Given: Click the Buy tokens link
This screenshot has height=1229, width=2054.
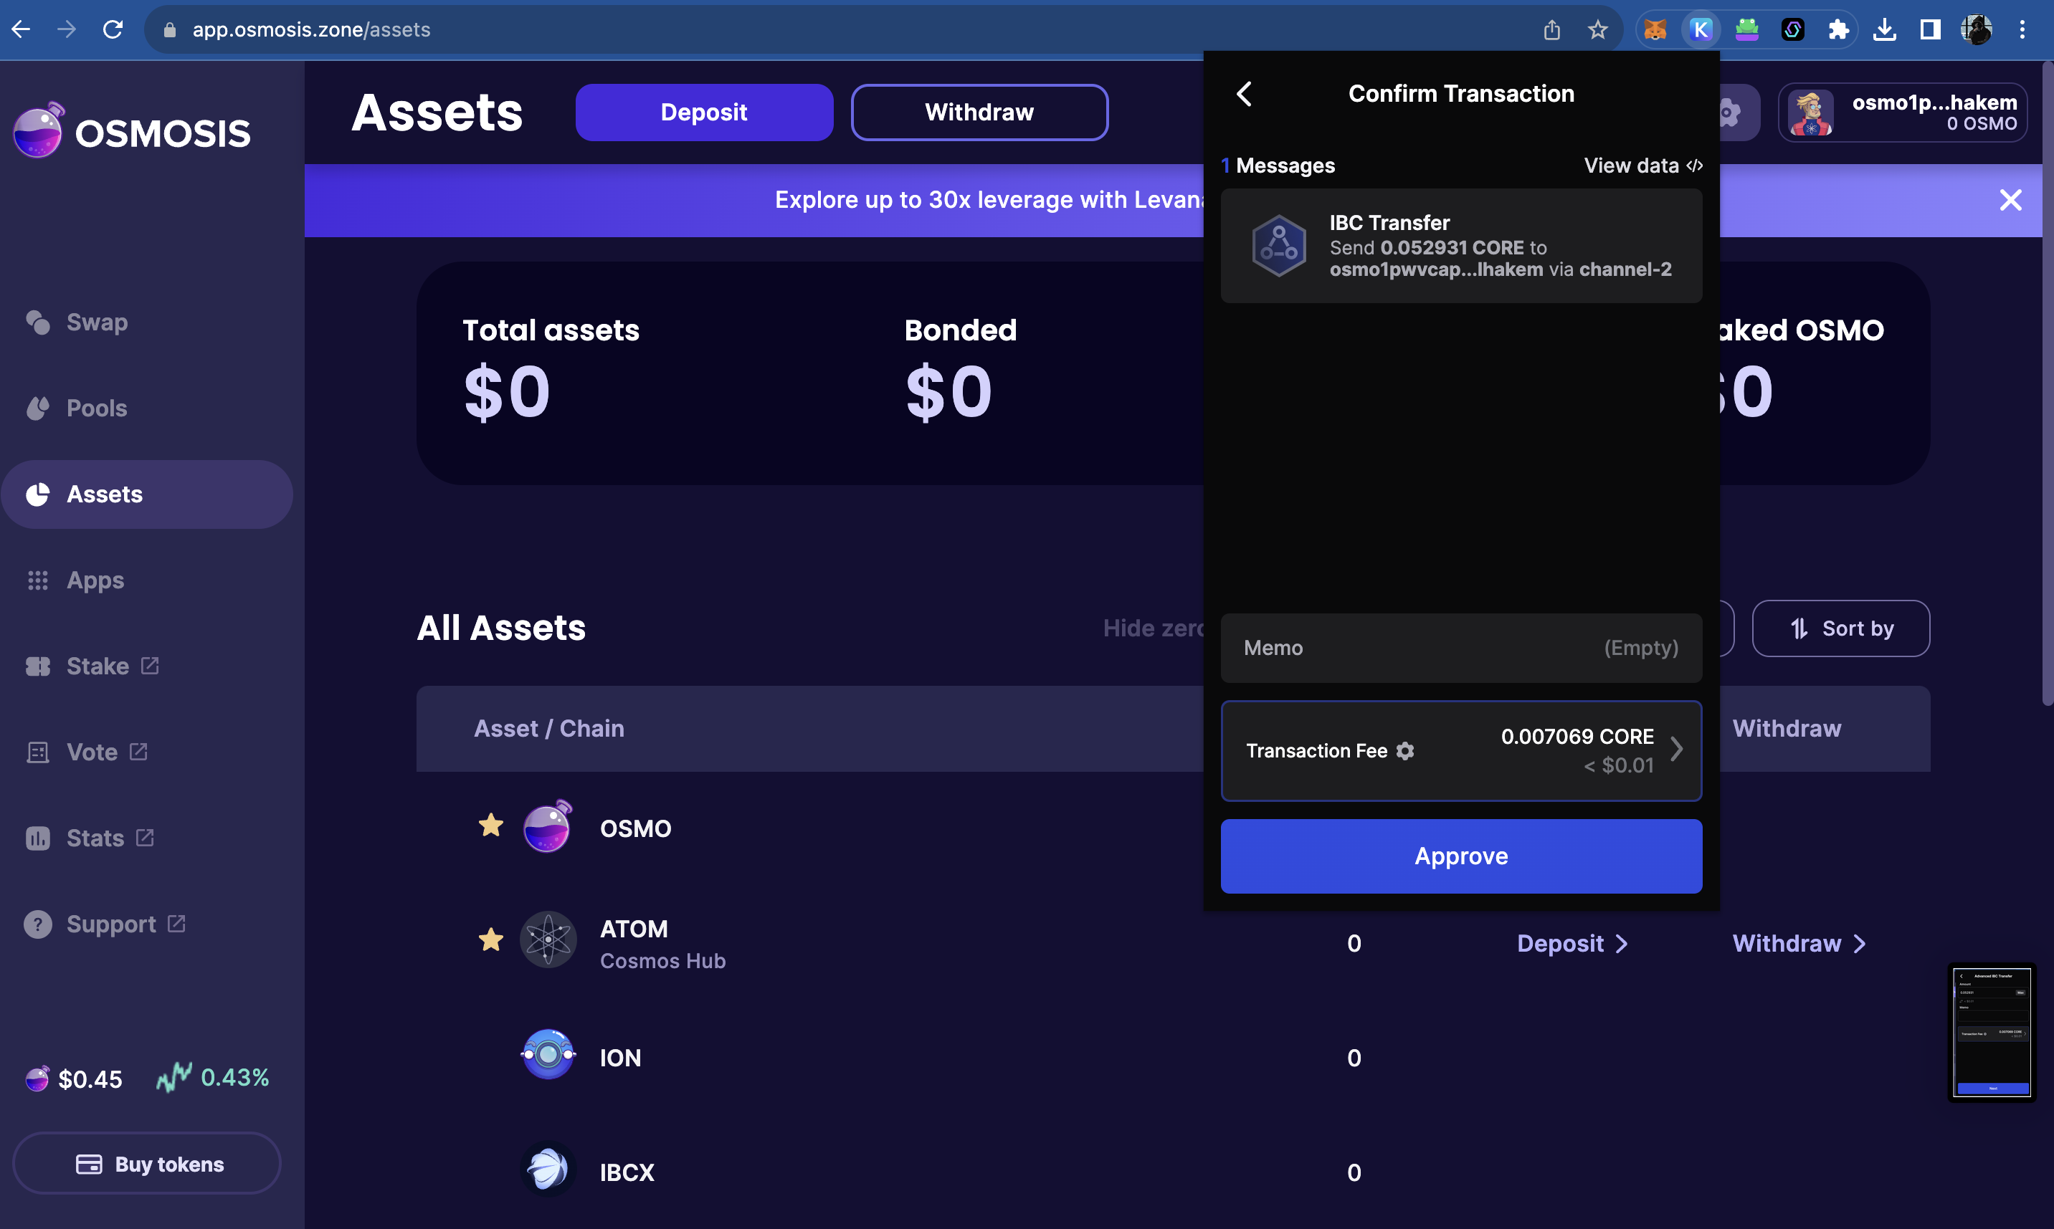Looking at the screenshot, I should coord(152,1163).
